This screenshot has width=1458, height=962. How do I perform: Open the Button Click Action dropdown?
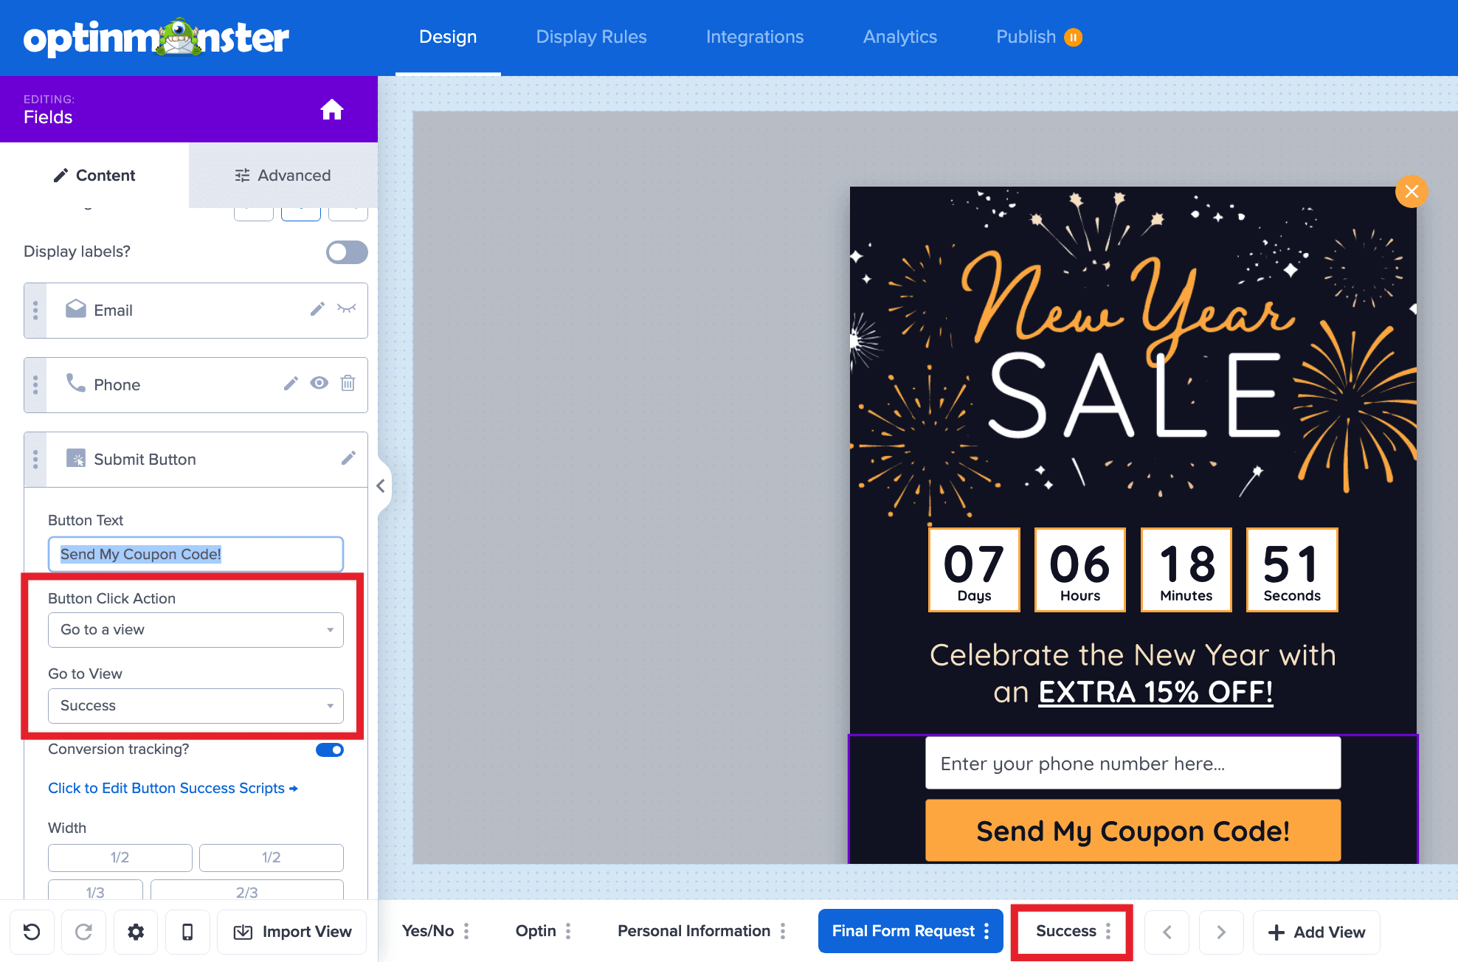click(x=196, y=629)
